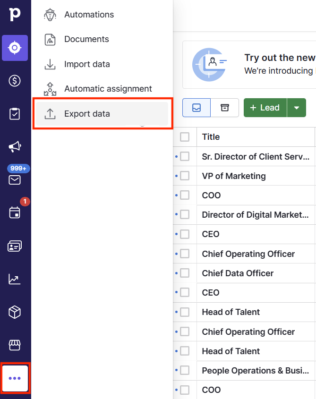The width and height of the screenshot is (316, 399).
Task: Open Director of Digital Market lead
Action: click(x=255, y=215)
